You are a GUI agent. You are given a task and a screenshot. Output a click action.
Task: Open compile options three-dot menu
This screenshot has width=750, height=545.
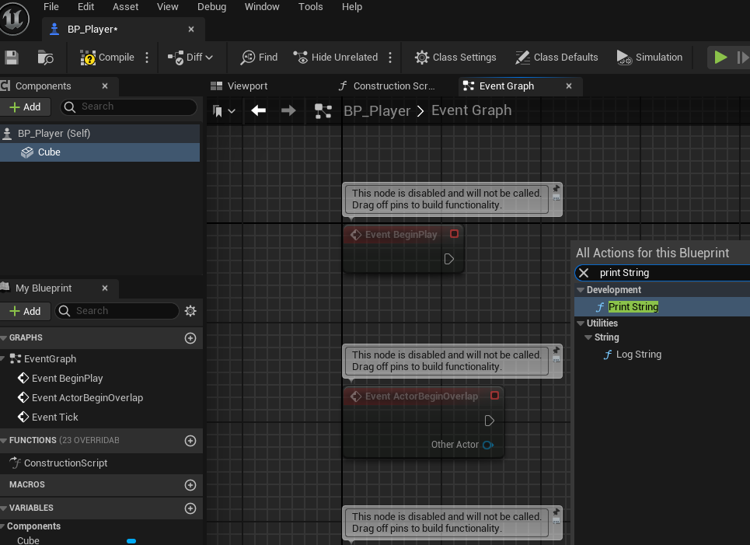click(147, 58)
